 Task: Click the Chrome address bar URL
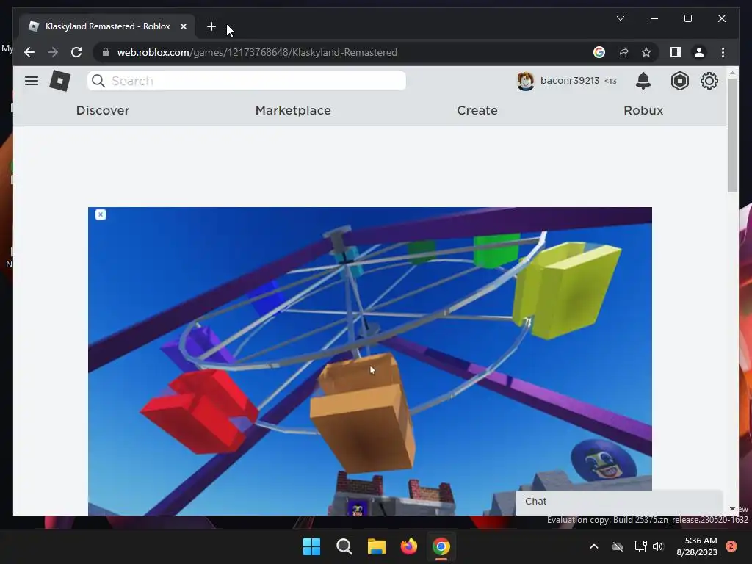tap(257, 52)
